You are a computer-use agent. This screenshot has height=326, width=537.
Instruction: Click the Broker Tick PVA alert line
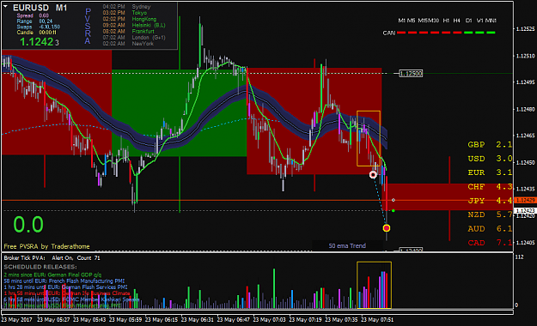[x=52, y=258]
